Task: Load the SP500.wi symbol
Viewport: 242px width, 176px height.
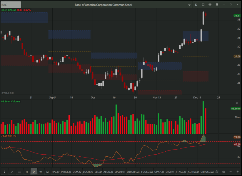Action: tap(120, 172)
